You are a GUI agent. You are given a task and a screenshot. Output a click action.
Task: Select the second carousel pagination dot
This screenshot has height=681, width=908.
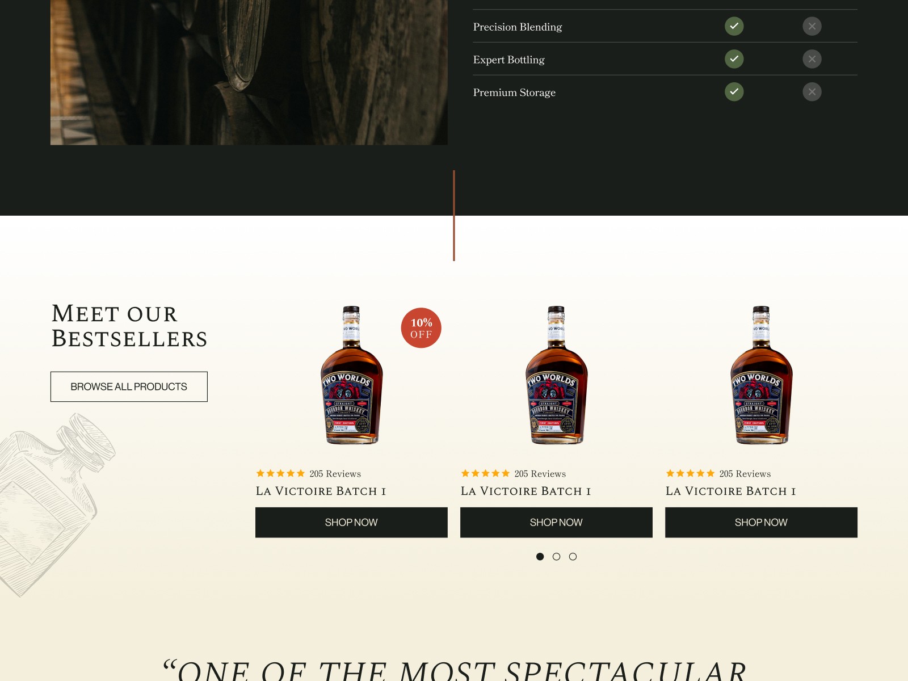556,557
